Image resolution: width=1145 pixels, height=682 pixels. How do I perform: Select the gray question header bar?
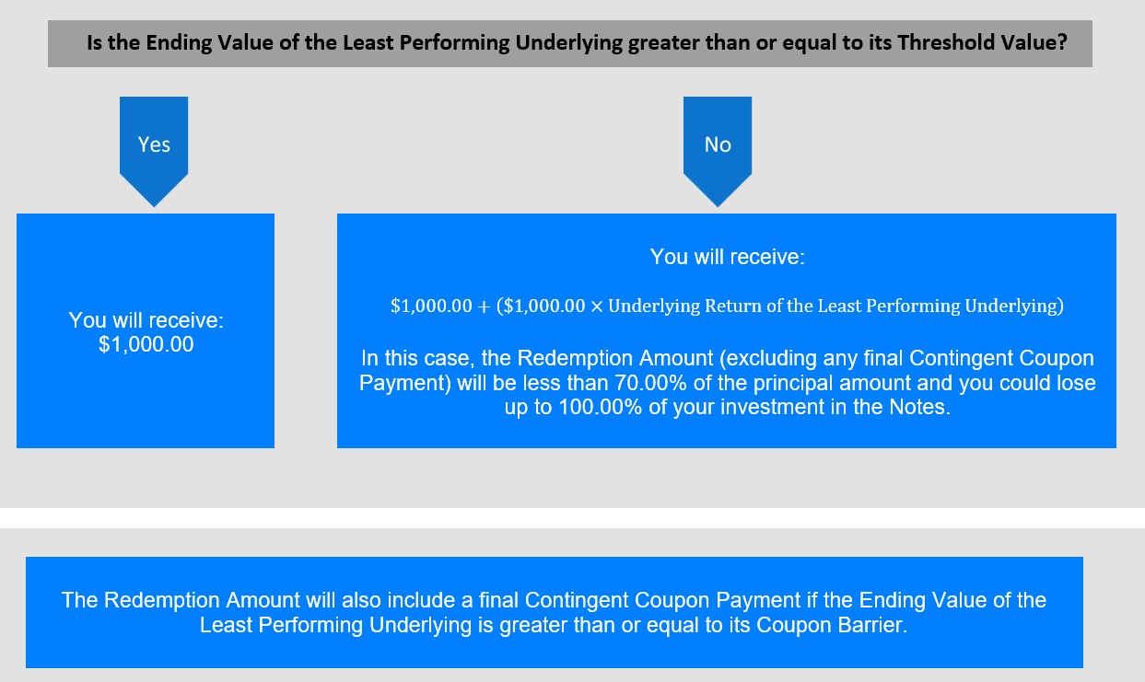point(570,43)
